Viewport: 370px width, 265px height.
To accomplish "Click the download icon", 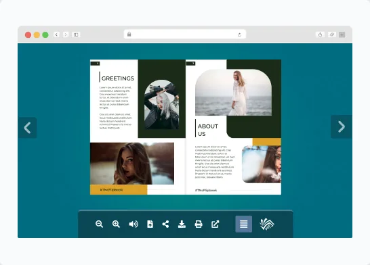I will click(x=182, y=224).
